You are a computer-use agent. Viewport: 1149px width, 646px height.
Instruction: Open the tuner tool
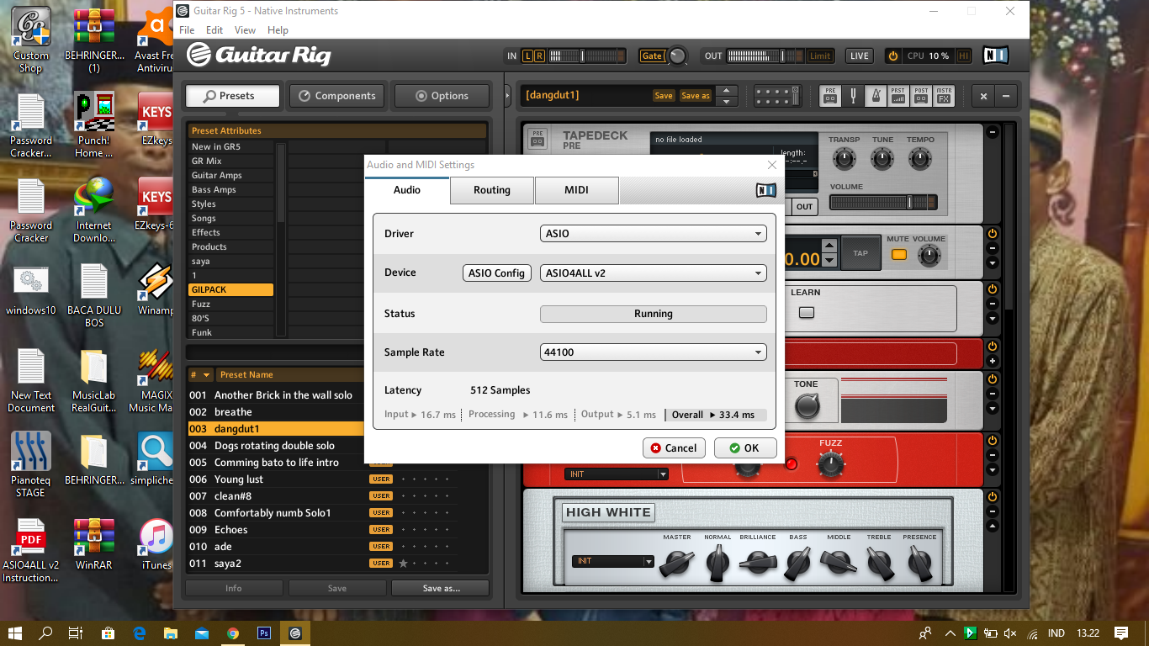click(853, 95)
